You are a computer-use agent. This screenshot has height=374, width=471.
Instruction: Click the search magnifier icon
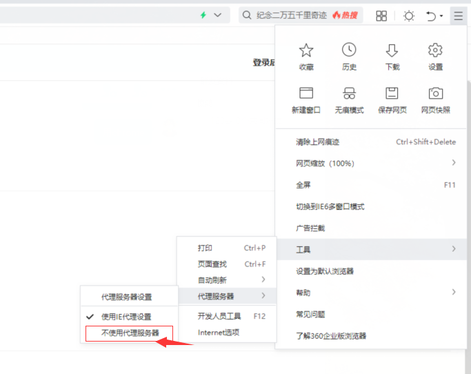tap(247, 15)
